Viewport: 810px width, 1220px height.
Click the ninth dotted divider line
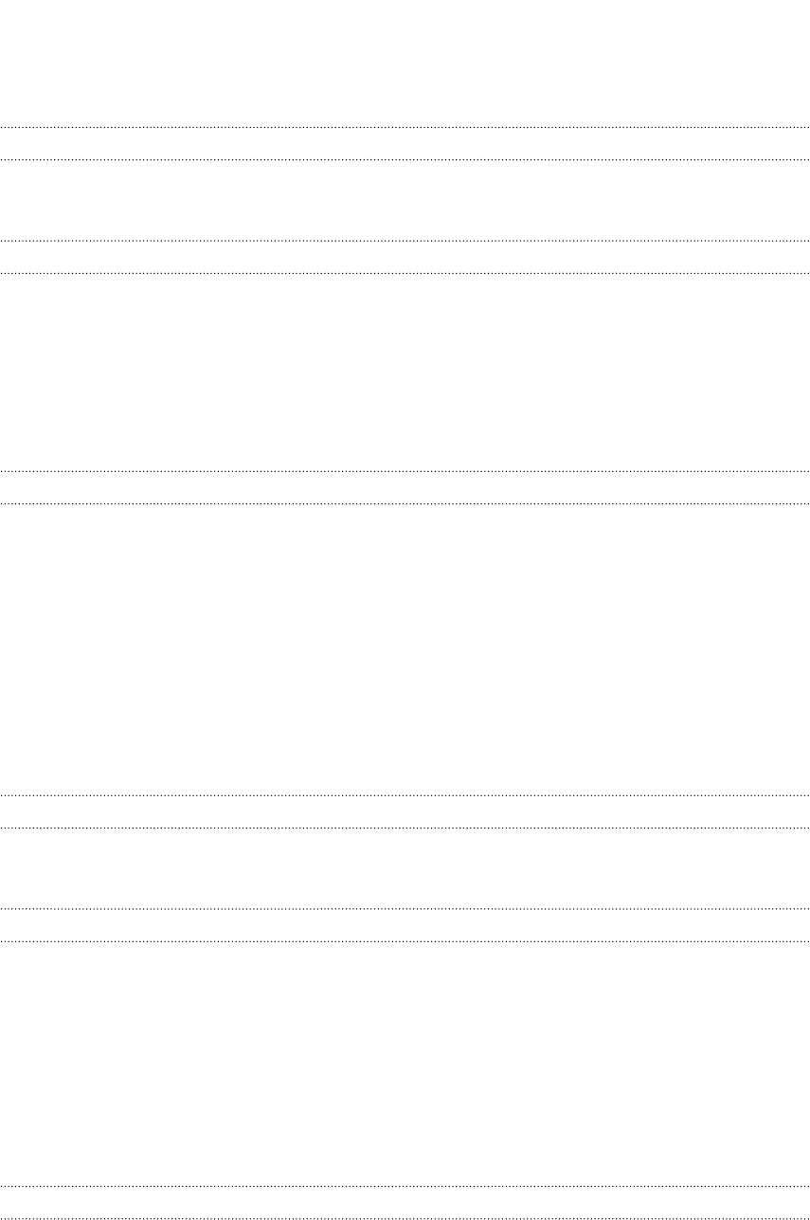[x=405, y=909]
